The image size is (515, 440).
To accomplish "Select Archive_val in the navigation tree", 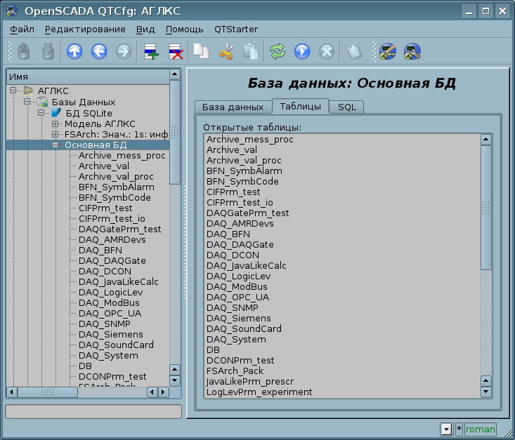I will coord(103,166).
